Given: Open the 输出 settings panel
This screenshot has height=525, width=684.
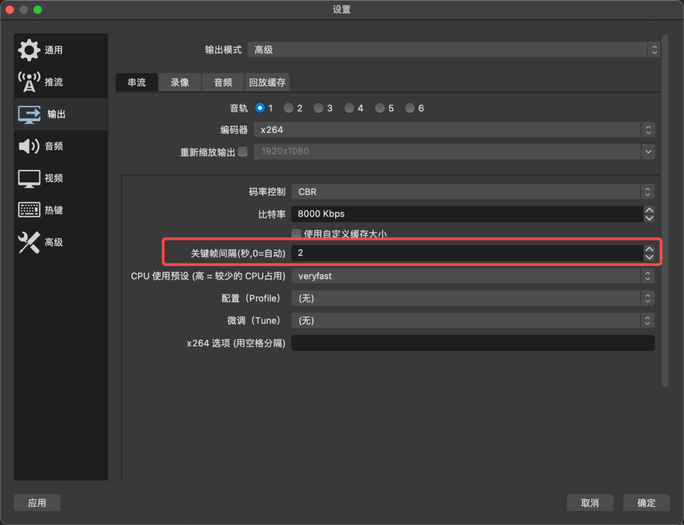Looking at the screenshot, I should click(x=43, y=114).
